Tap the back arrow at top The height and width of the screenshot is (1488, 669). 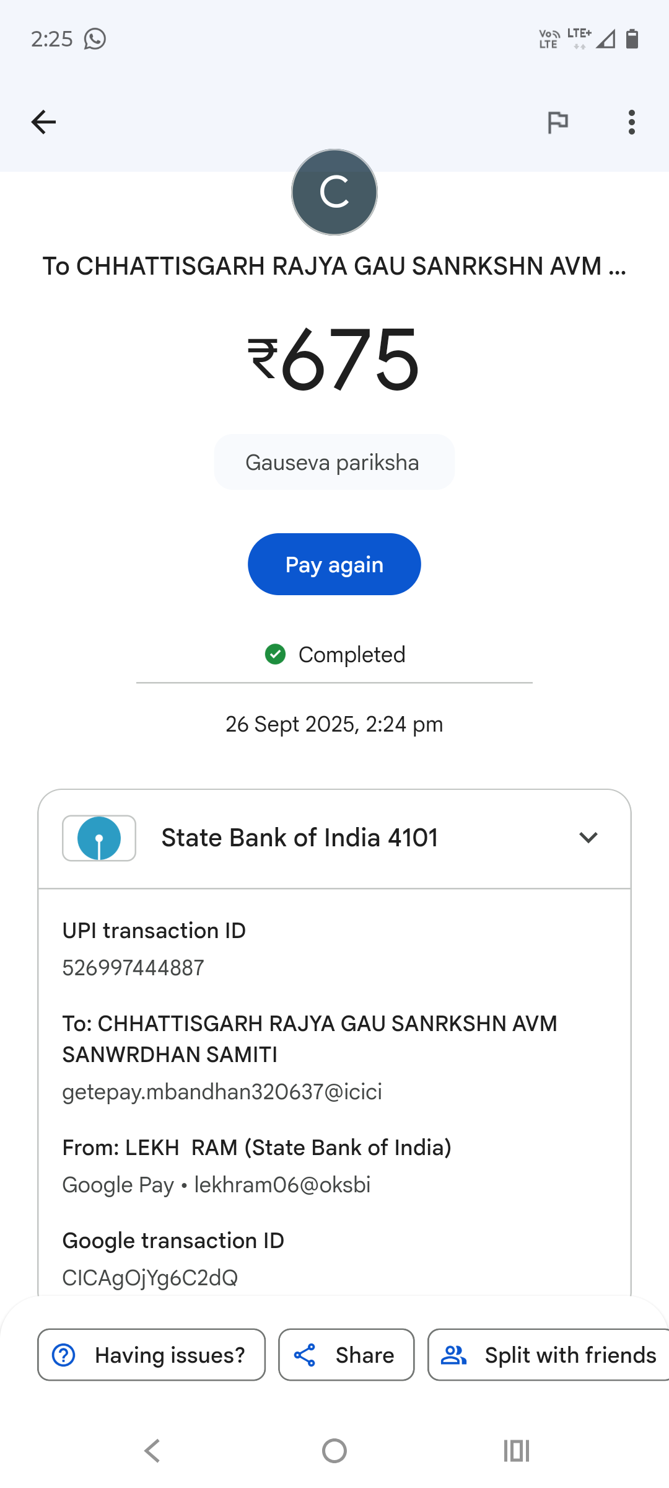click(x=43, y=122)
